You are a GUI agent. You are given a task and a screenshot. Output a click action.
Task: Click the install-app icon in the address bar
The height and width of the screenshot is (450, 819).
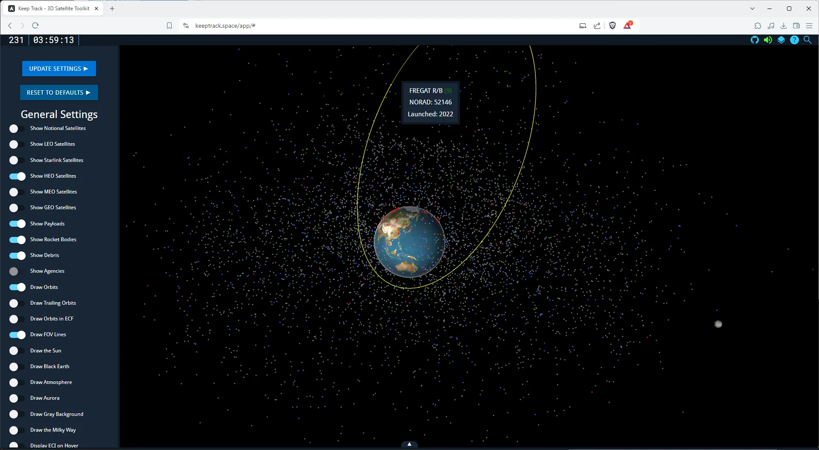coord(582,26)
